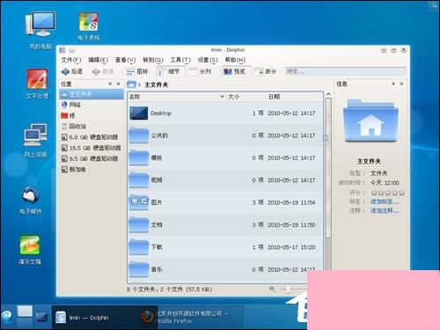Viewport: 440px width, 330px height.
Task: Select 回收站 trash in the places panel
Action: pos(92,127)
